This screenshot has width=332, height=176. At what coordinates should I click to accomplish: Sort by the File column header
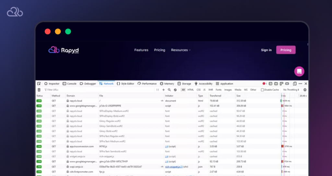[131, 96]
